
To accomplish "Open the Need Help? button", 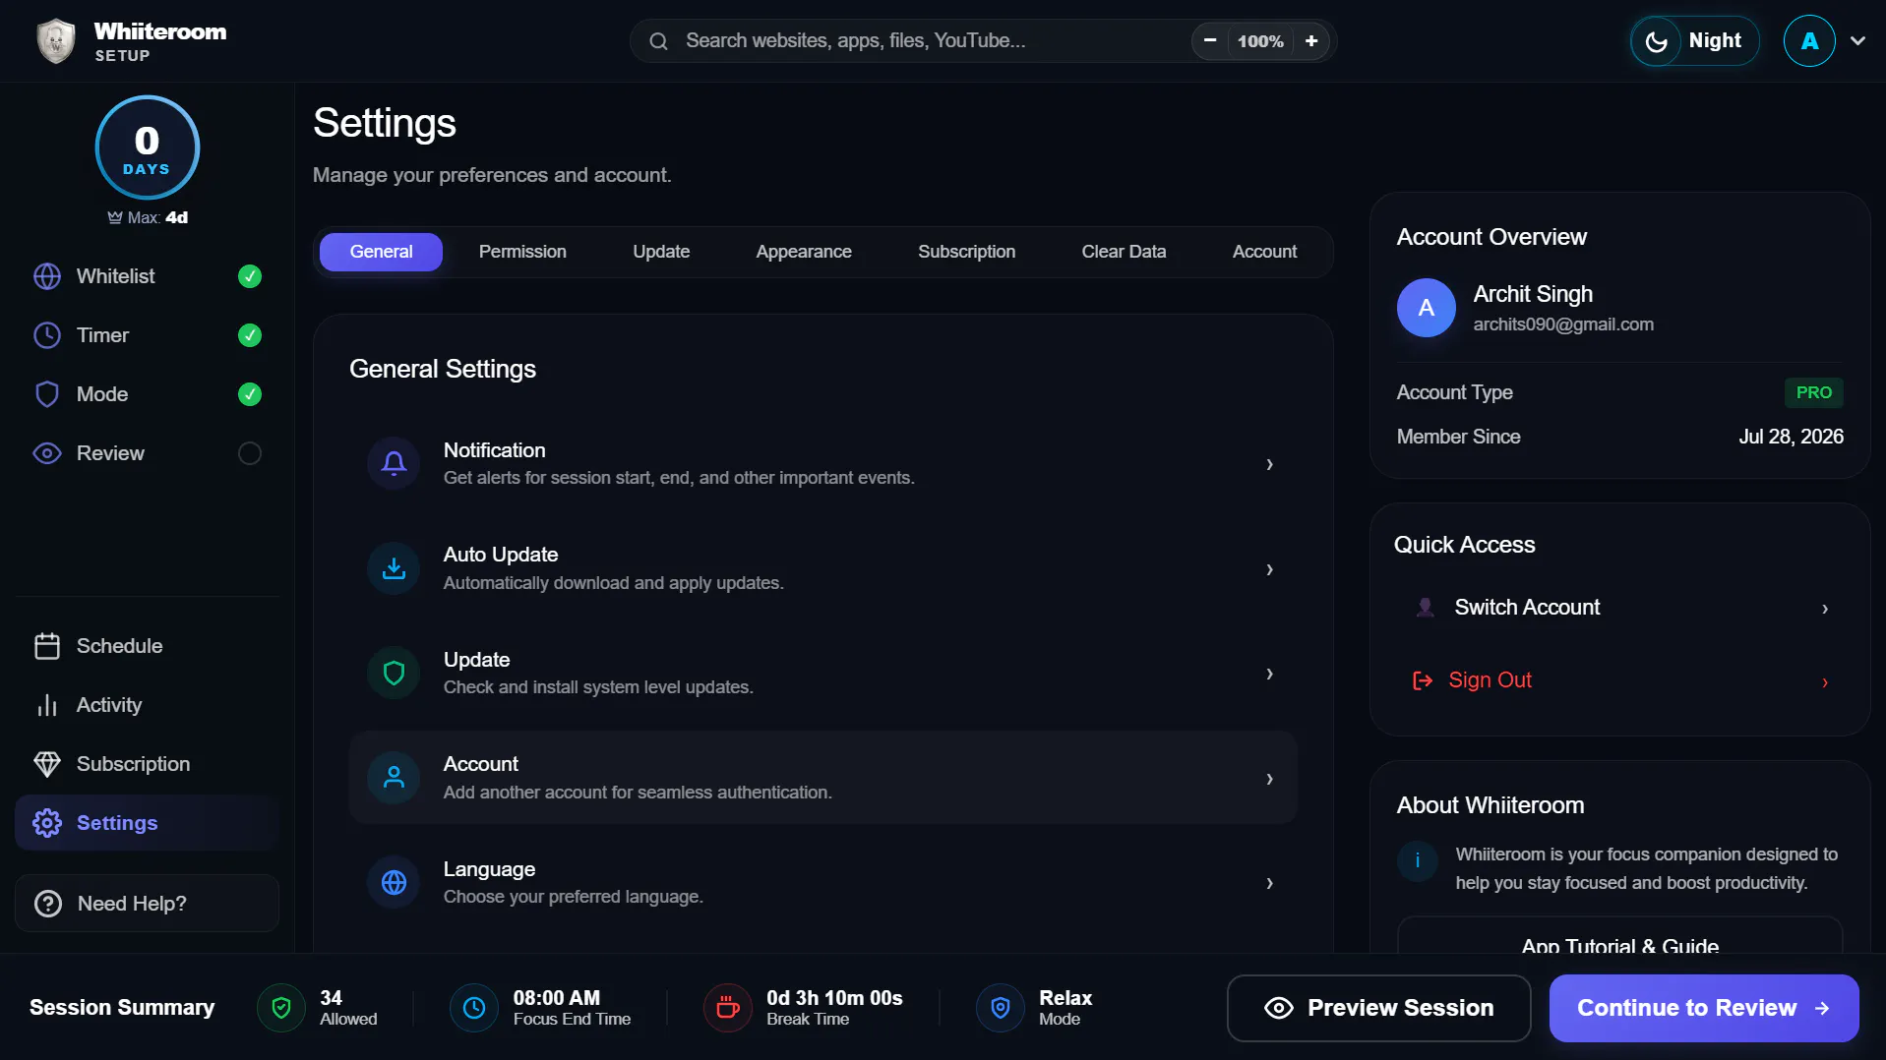I will 148,904.
